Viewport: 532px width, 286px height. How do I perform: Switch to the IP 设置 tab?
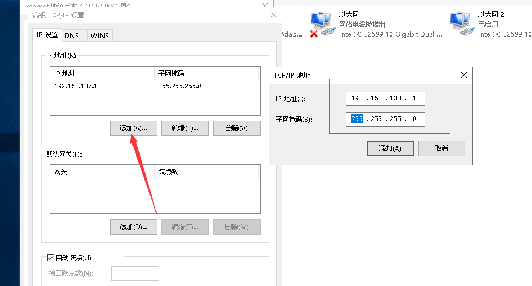click(47, 35)
